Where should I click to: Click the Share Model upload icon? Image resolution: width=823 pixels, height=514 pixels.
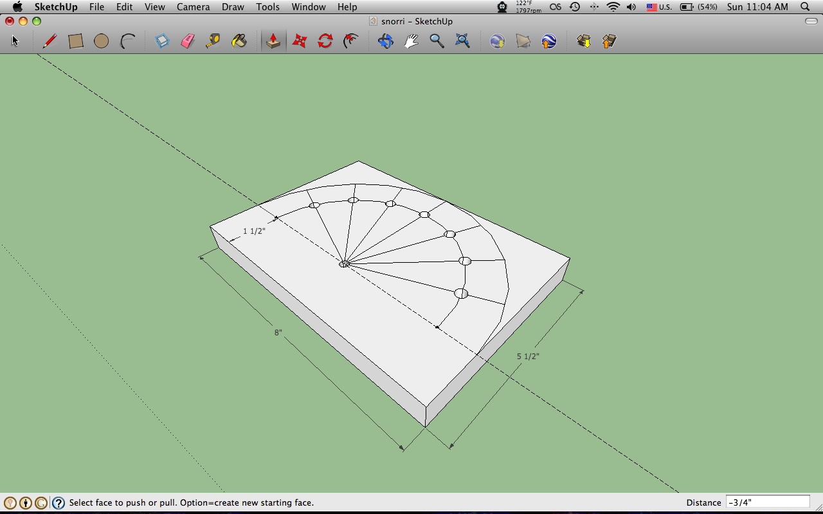[x=609, y=41]
